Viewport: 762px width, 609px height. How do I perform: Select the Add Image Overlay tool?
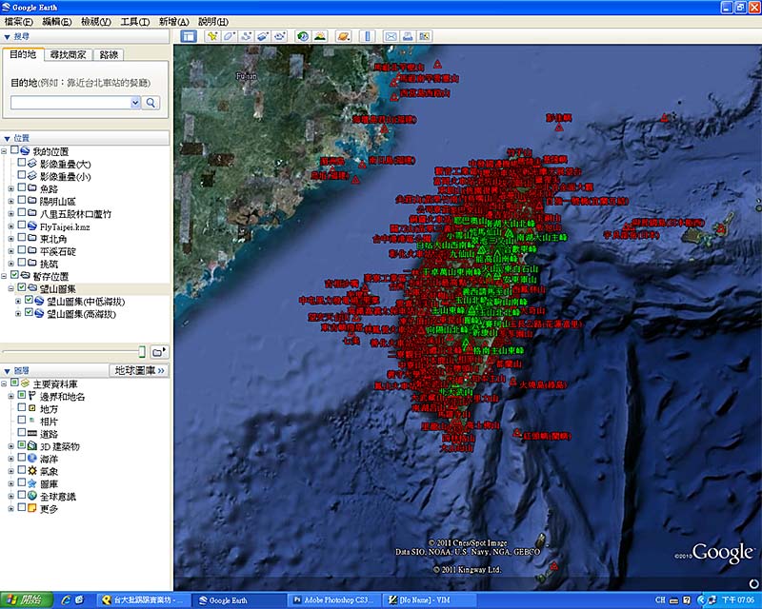[263, 36]
